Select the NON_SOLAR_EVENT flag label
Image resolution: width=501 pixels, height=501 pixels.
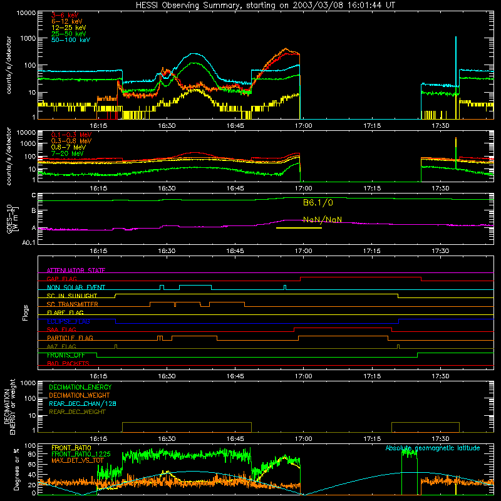click(76, 287)
